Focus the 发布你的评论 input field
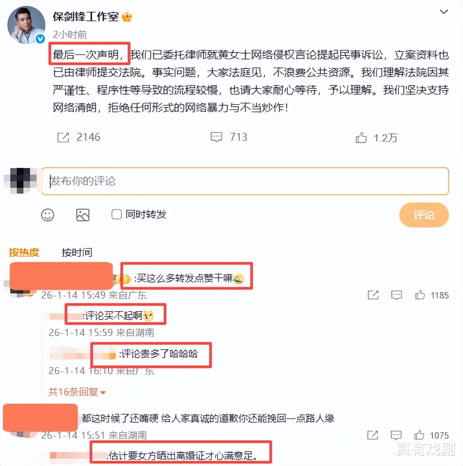 [245, 181]
